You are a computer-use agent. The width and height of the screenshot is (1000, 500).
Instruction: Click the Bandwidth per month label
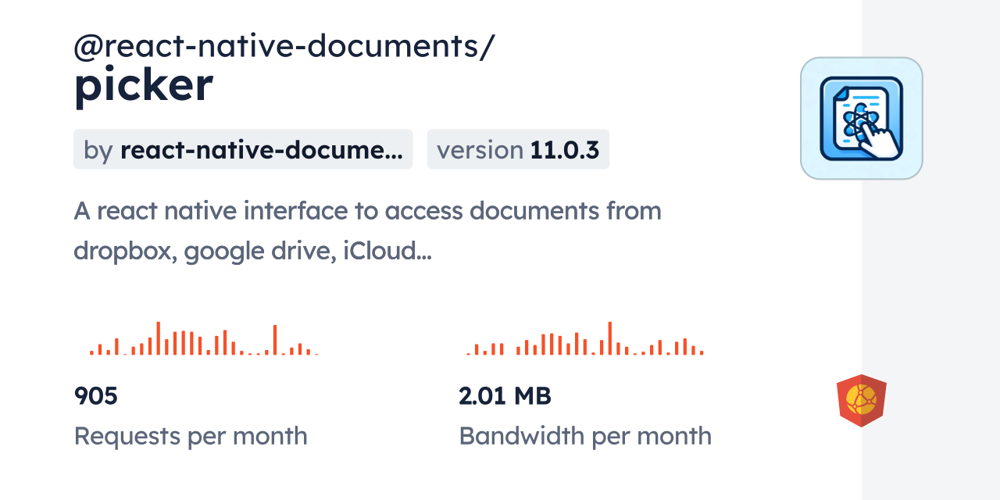pos(585,436)
